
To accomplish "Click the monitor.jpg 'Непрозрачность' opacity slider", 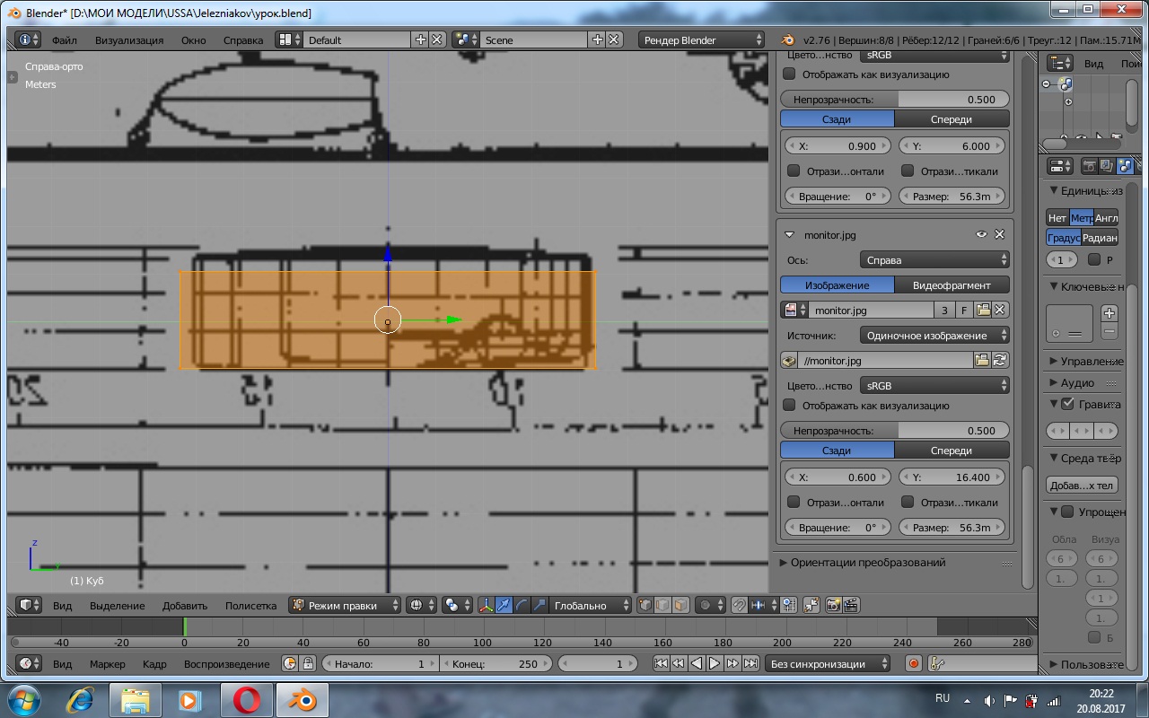I will tap(895, 431).
